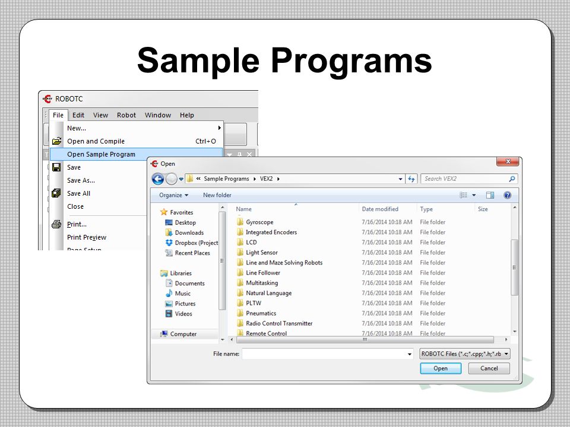Click VEX2 in address breadcrumb

tap(266, 179)
